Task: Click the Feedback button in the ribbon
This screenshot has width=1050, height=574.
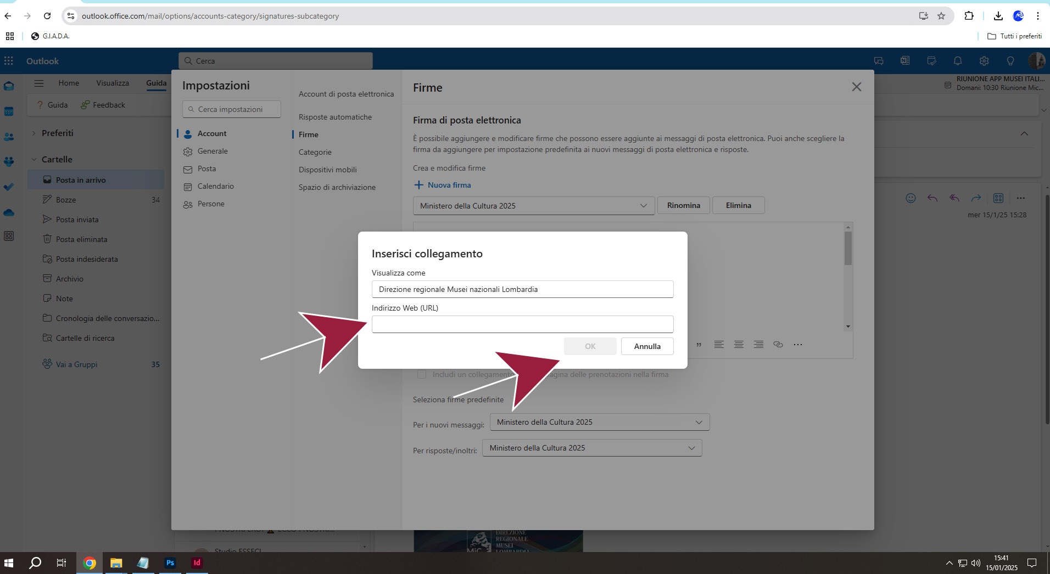Action: [x=103, y=105]
